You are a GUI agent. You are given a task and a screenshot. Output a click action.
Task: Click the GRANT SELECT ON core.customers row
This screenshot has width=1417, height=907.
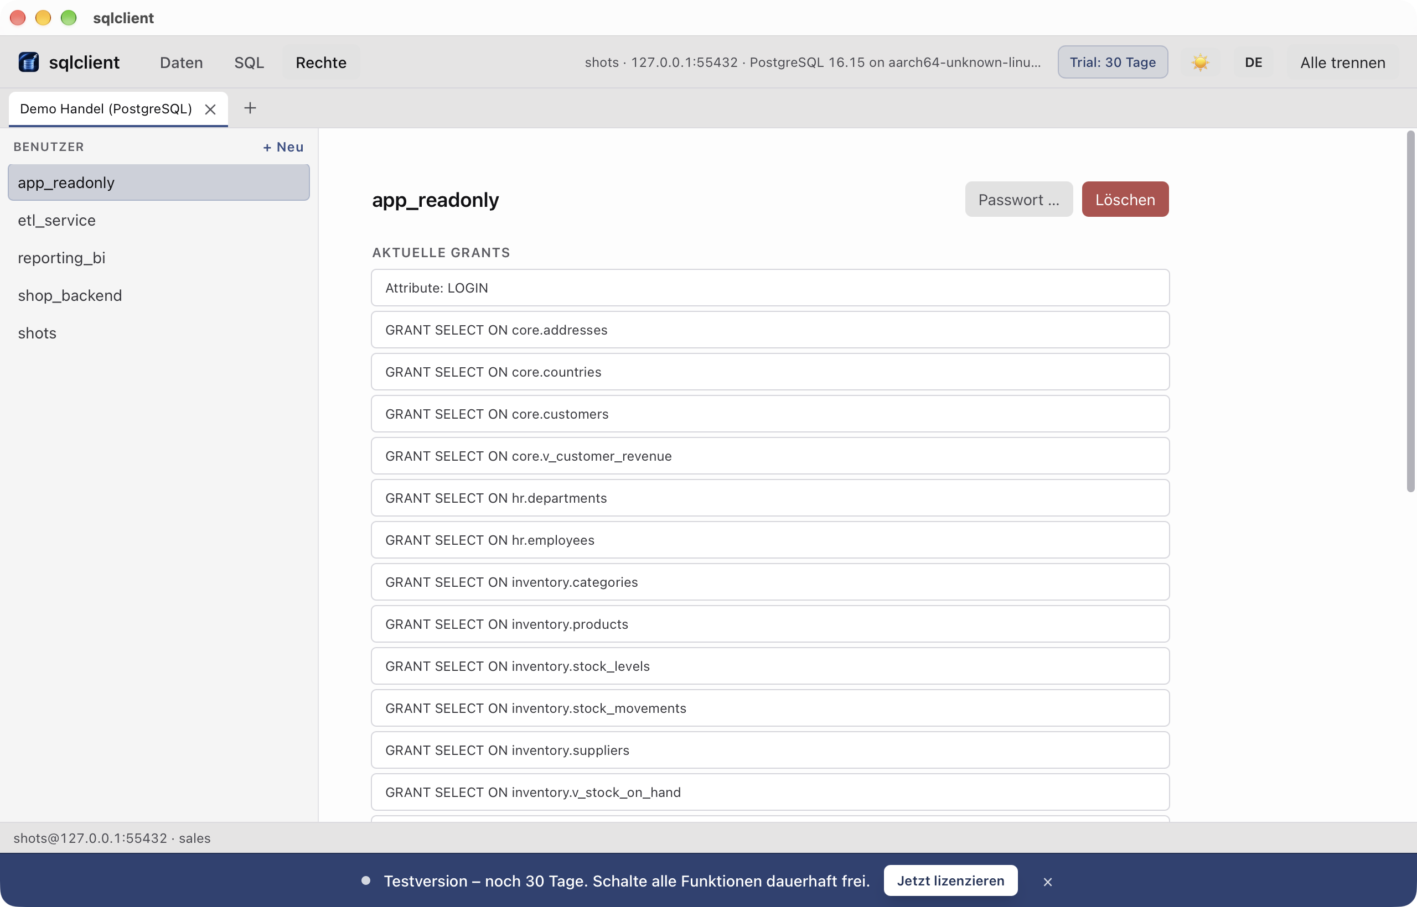(770, 414)
